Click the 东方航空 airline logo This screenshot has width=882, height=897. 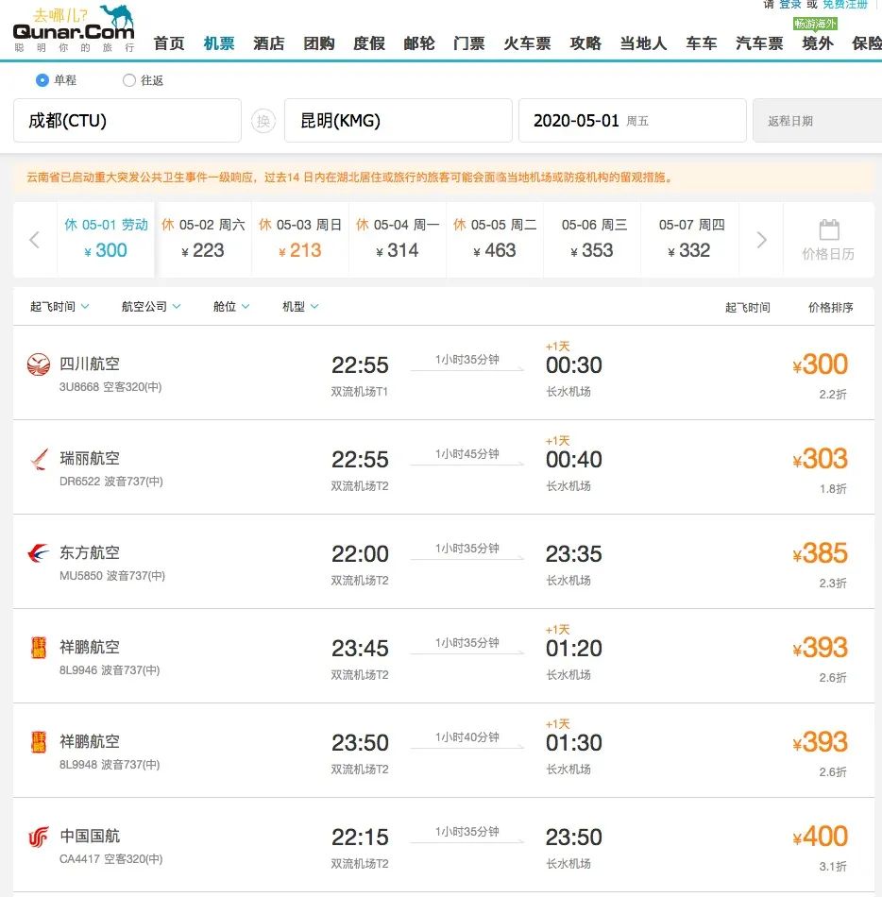37,553
